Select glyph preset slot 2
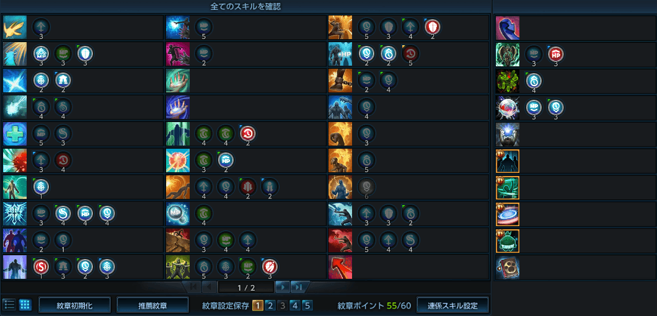 (270, 305)
